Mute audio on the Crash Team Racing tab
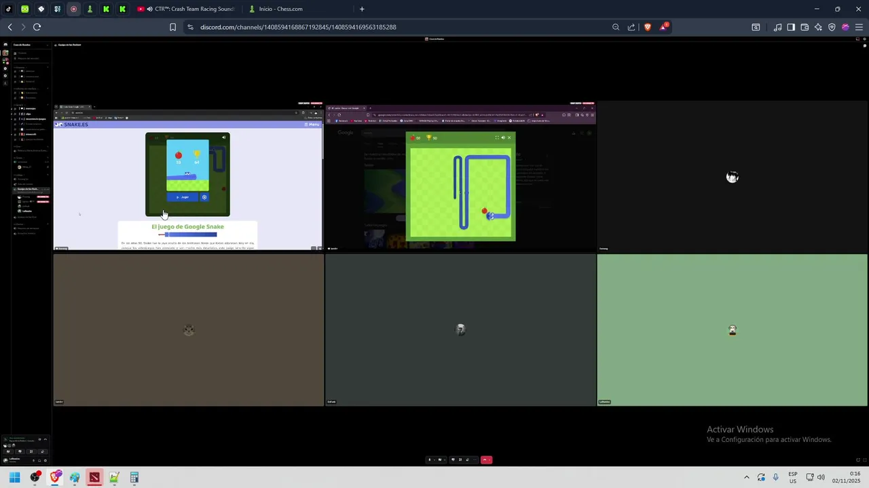Screen dimensions: 869x488 point(149,9)
